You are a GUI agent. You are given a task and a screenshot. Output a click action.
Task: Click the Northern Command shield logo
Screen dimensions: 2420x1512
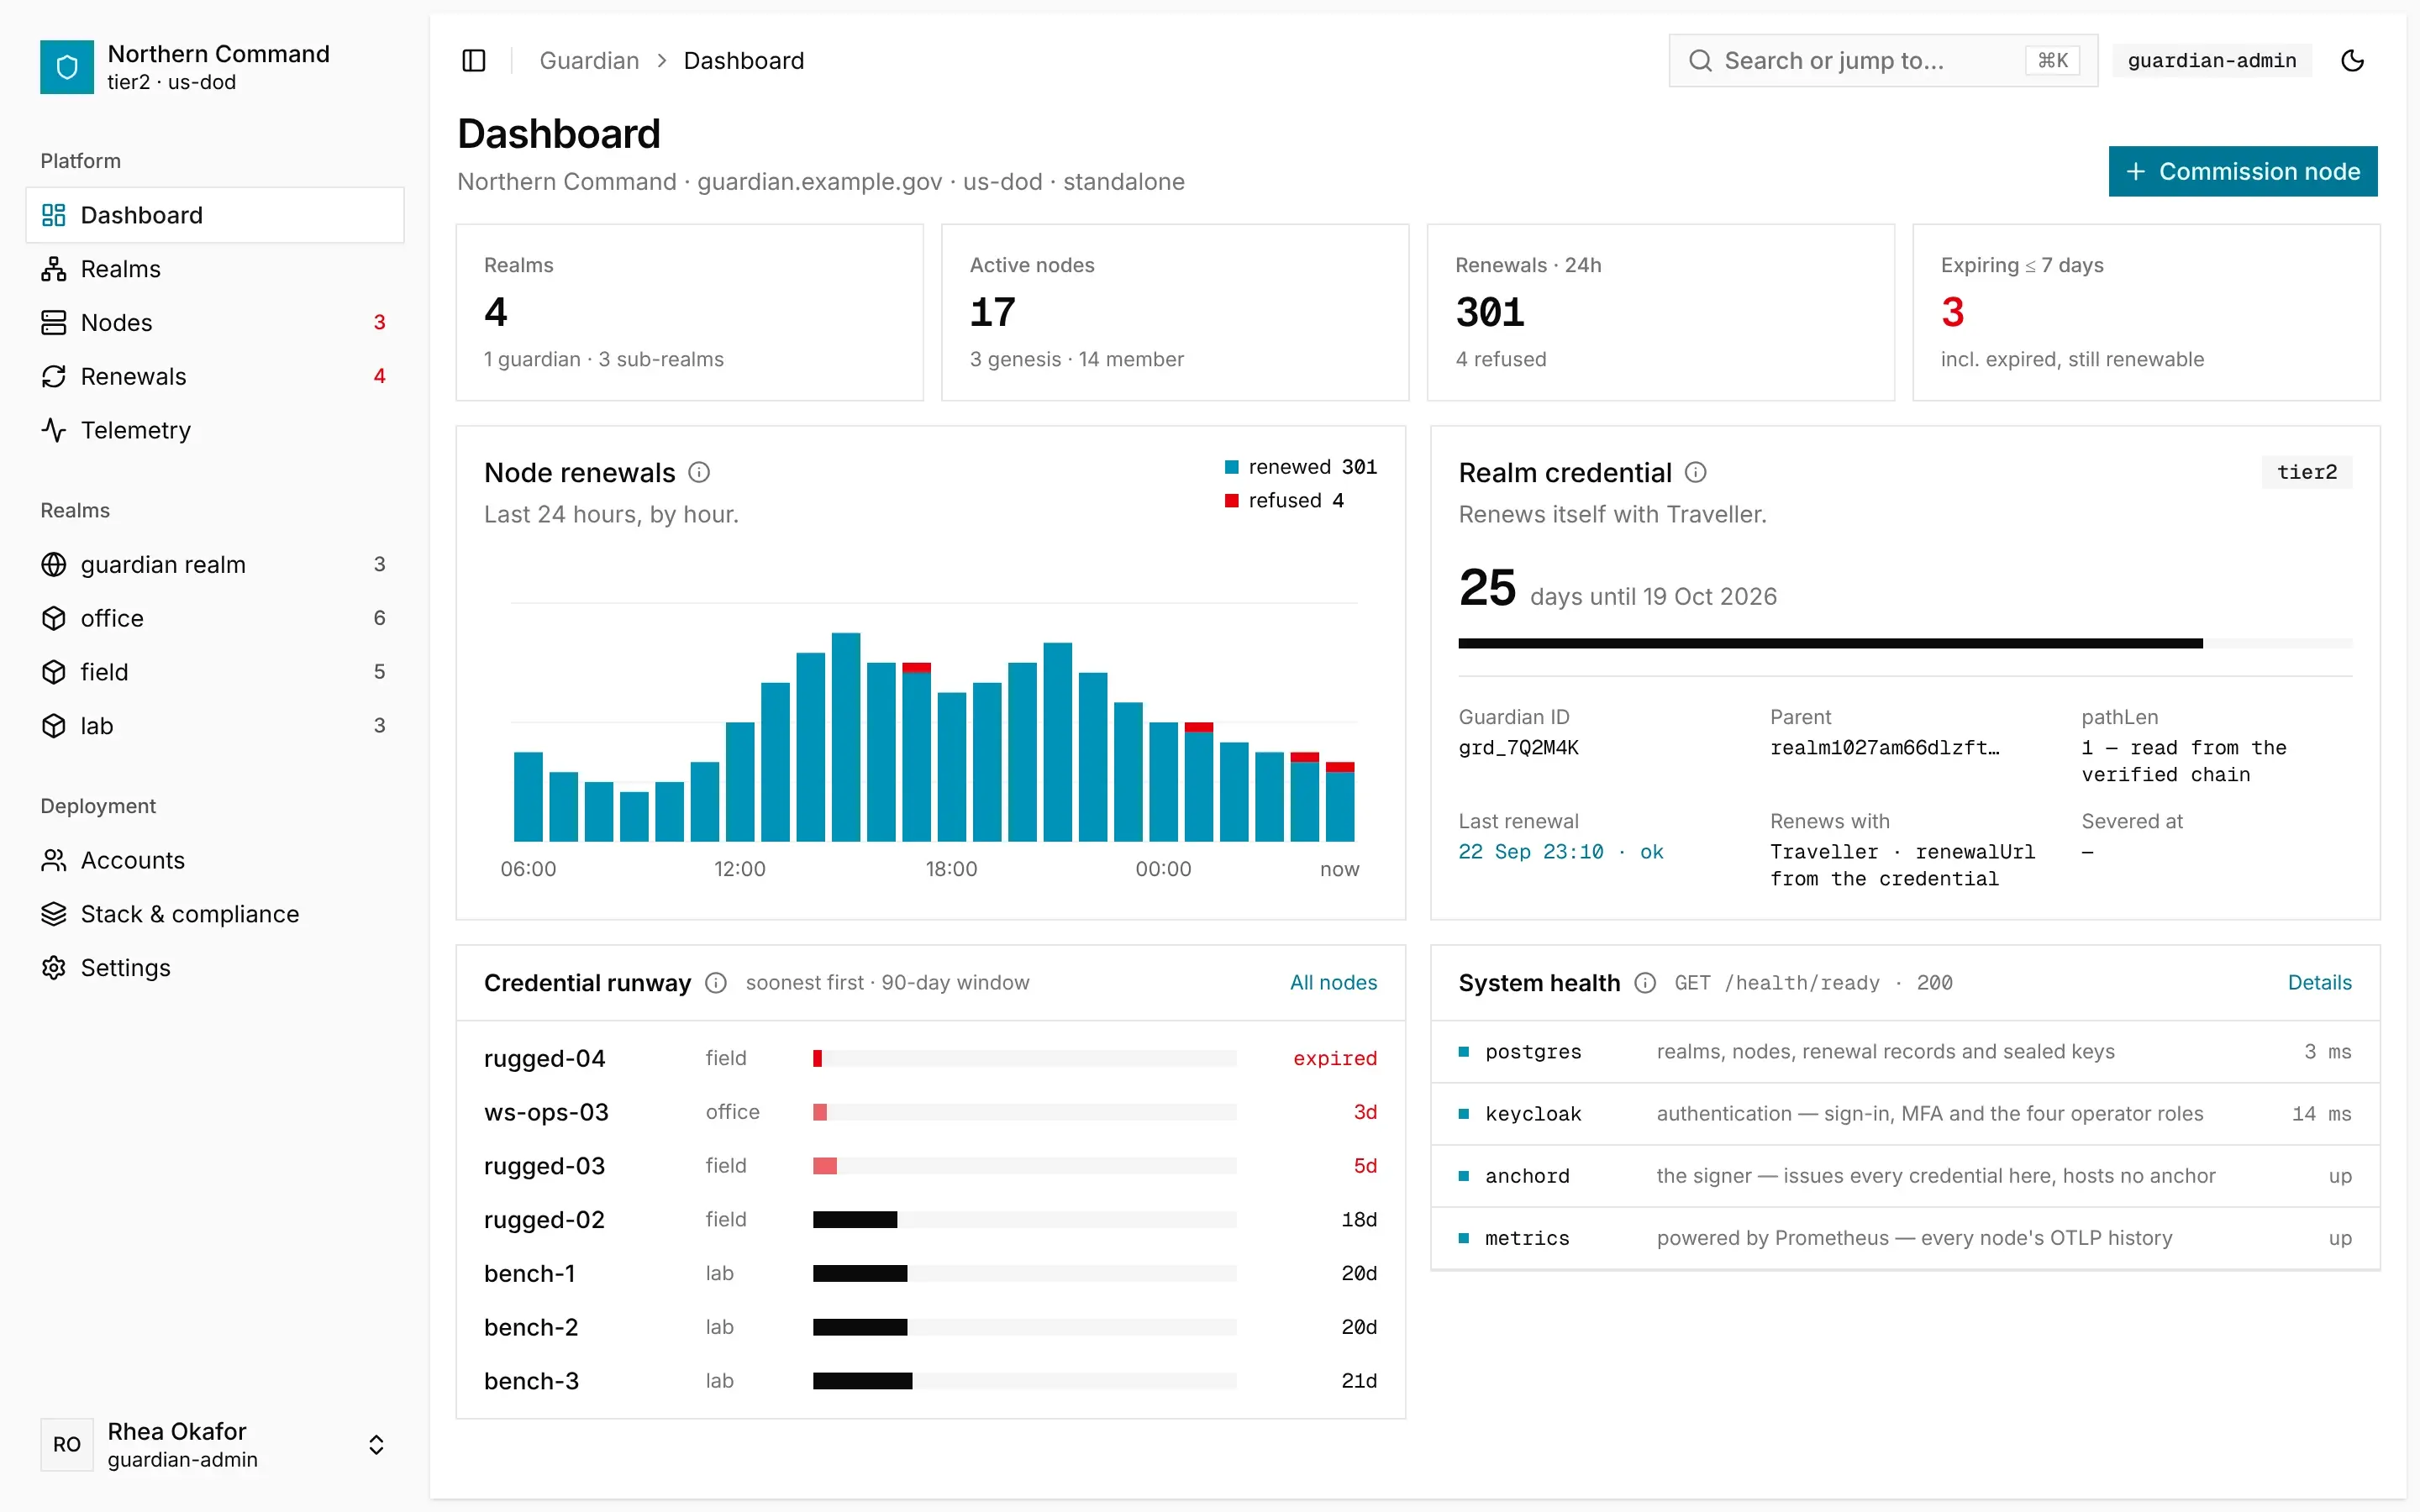pyautogui.click(x=67, y=67)
